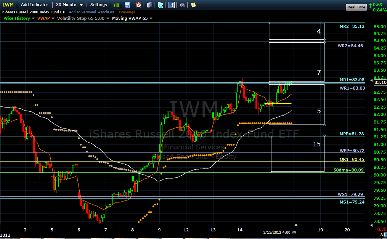
Task: Click the save chart floppy disk icon
Action: tap(127, 5)
